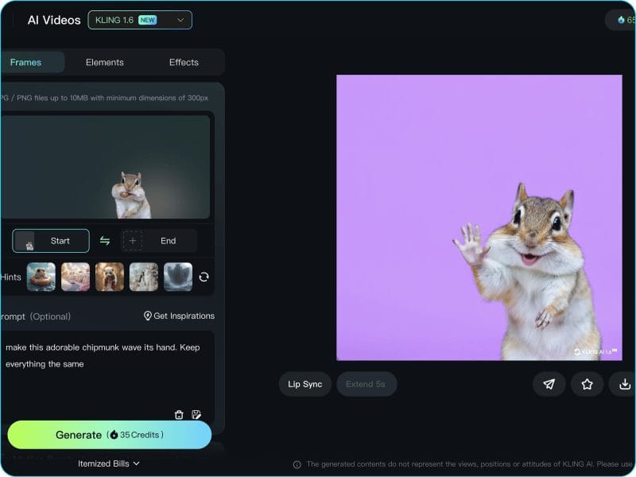Expand the Itemized Bills section

(x=109, y=463)
